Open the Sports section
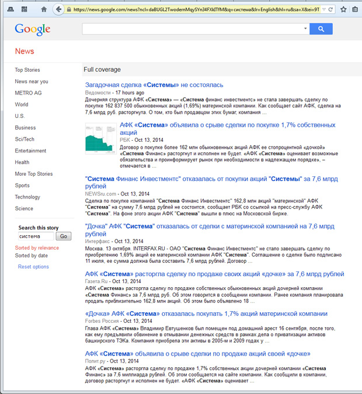The height and width of the screenshot is (394, 362). click(22, 186)
